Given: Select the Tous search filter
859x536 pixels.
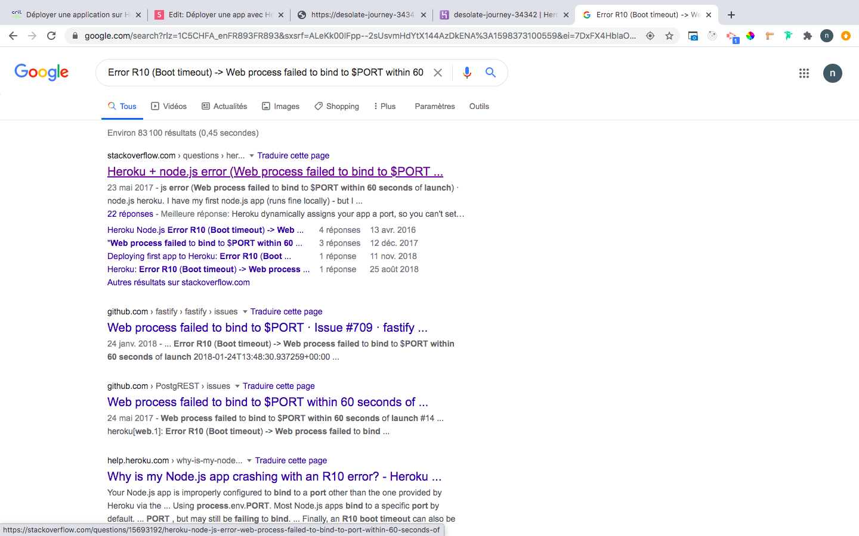Looking at the screenshot, I should click(x=122, y=106).
